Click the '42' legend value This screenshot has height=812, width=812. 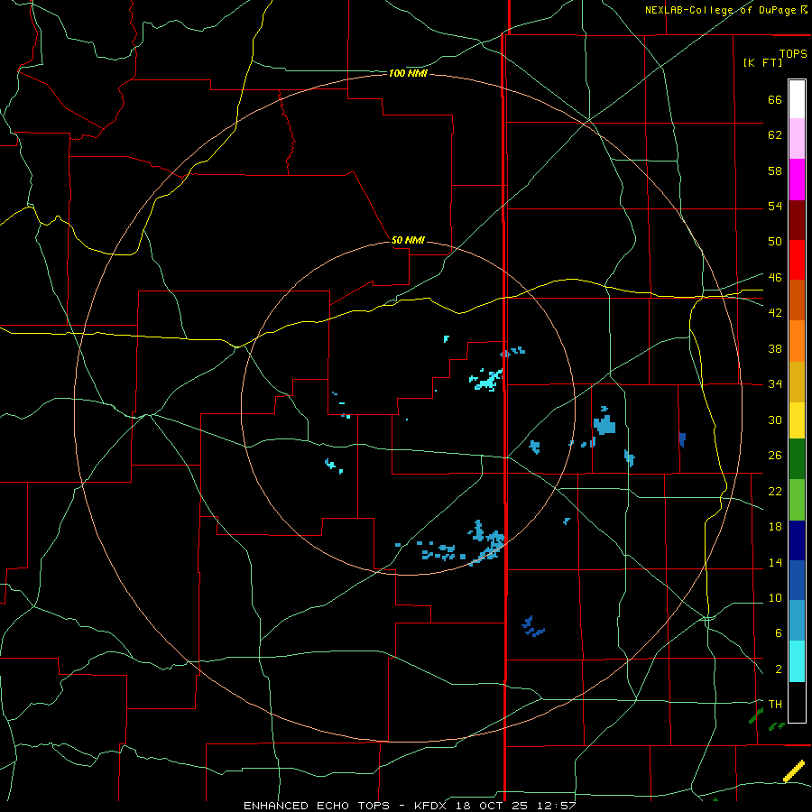775,313
